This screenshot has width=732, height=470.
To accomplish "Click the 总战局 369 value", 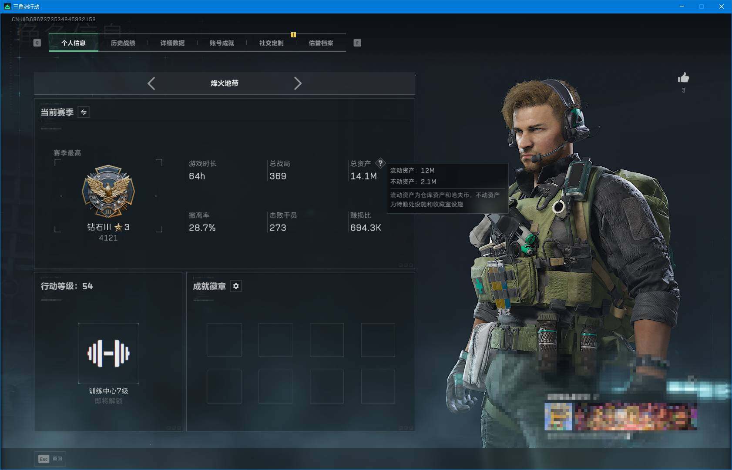I will point(278,176).
